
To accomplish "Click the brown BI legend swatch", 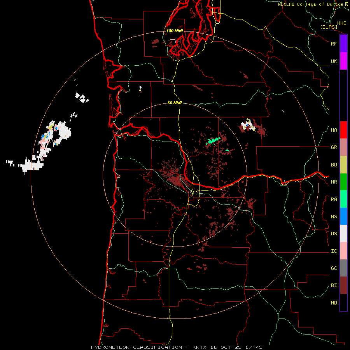I will 343,285.
